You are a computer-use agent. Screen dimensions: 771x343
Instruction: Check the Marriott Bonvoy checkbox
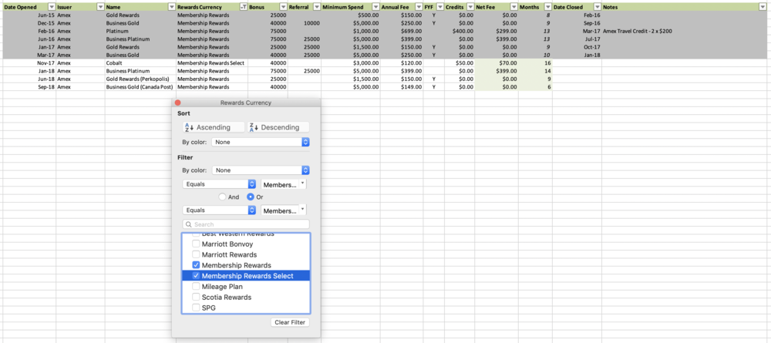point(196,244)
